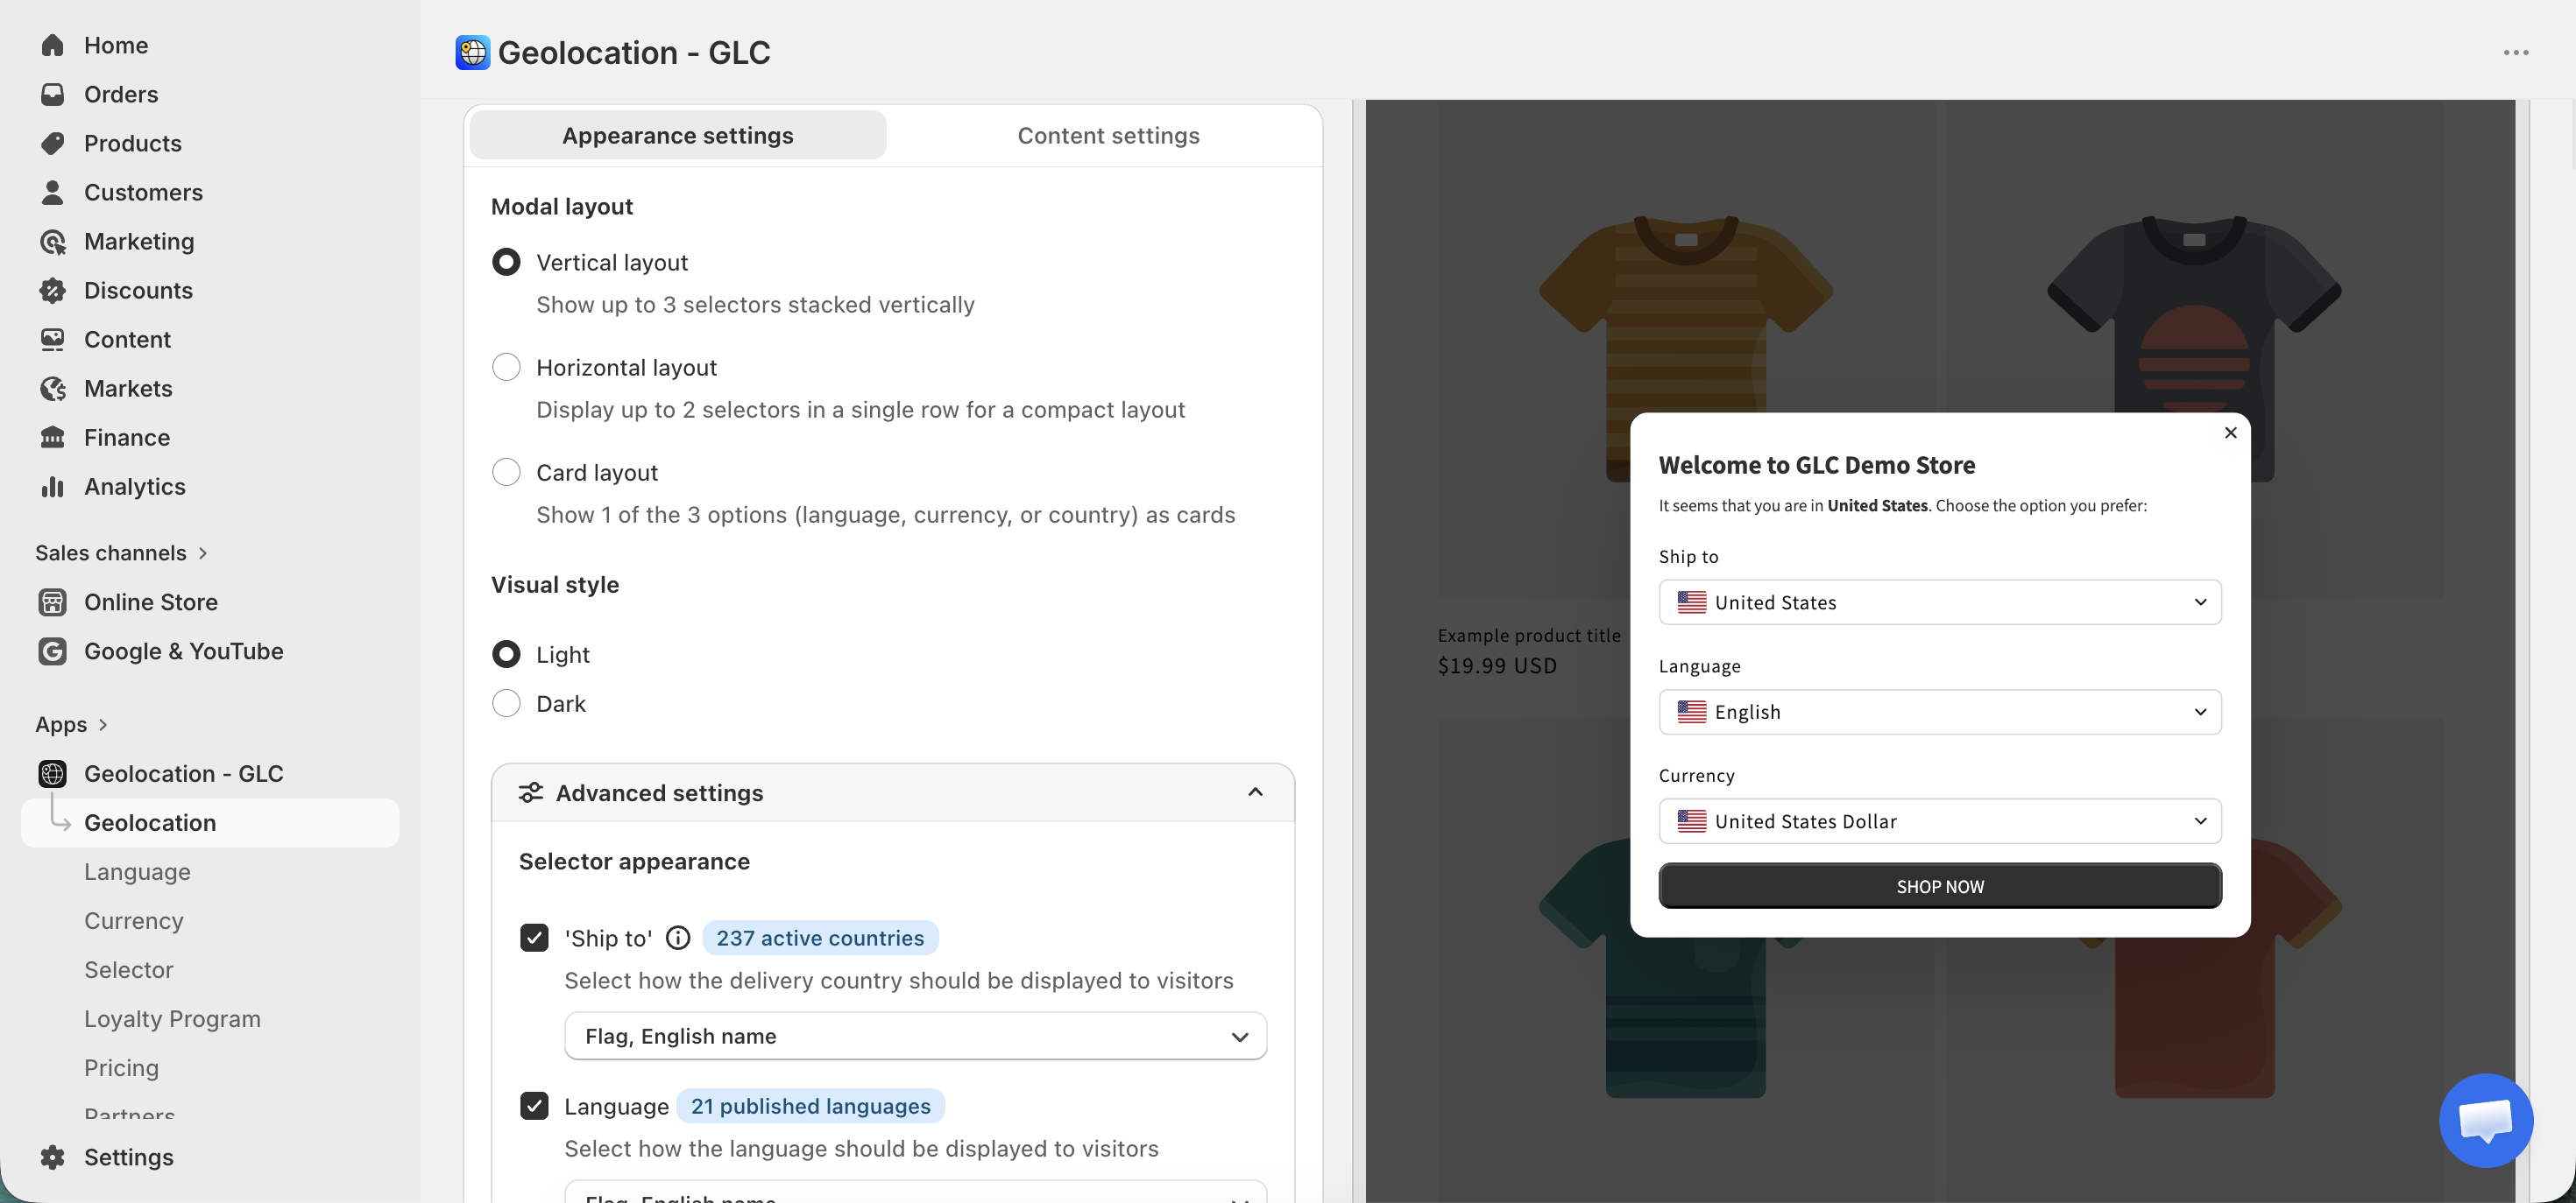The width and height of the screenshot is (2576, 1203).
Task: Open the Geolocation submenu item
Action: [x=210, y=822]
